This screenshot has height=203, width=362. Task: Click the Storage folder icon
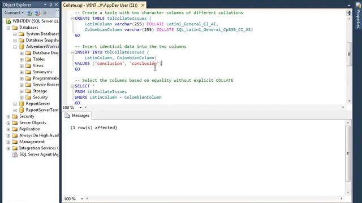coord(28,91)
